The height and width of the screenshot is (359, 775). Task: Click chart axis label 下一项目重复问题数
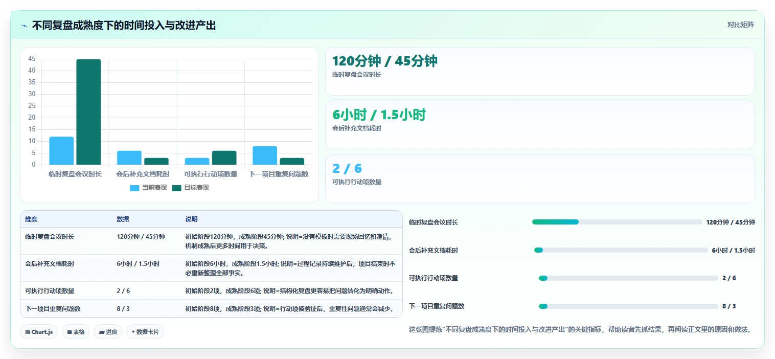pyautogui.click(x=279, y=174)
